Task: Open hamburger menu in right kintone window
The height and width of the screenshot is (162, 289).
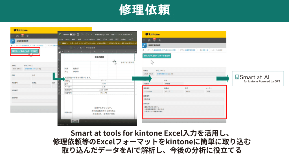Action: (x=144, y=40)
